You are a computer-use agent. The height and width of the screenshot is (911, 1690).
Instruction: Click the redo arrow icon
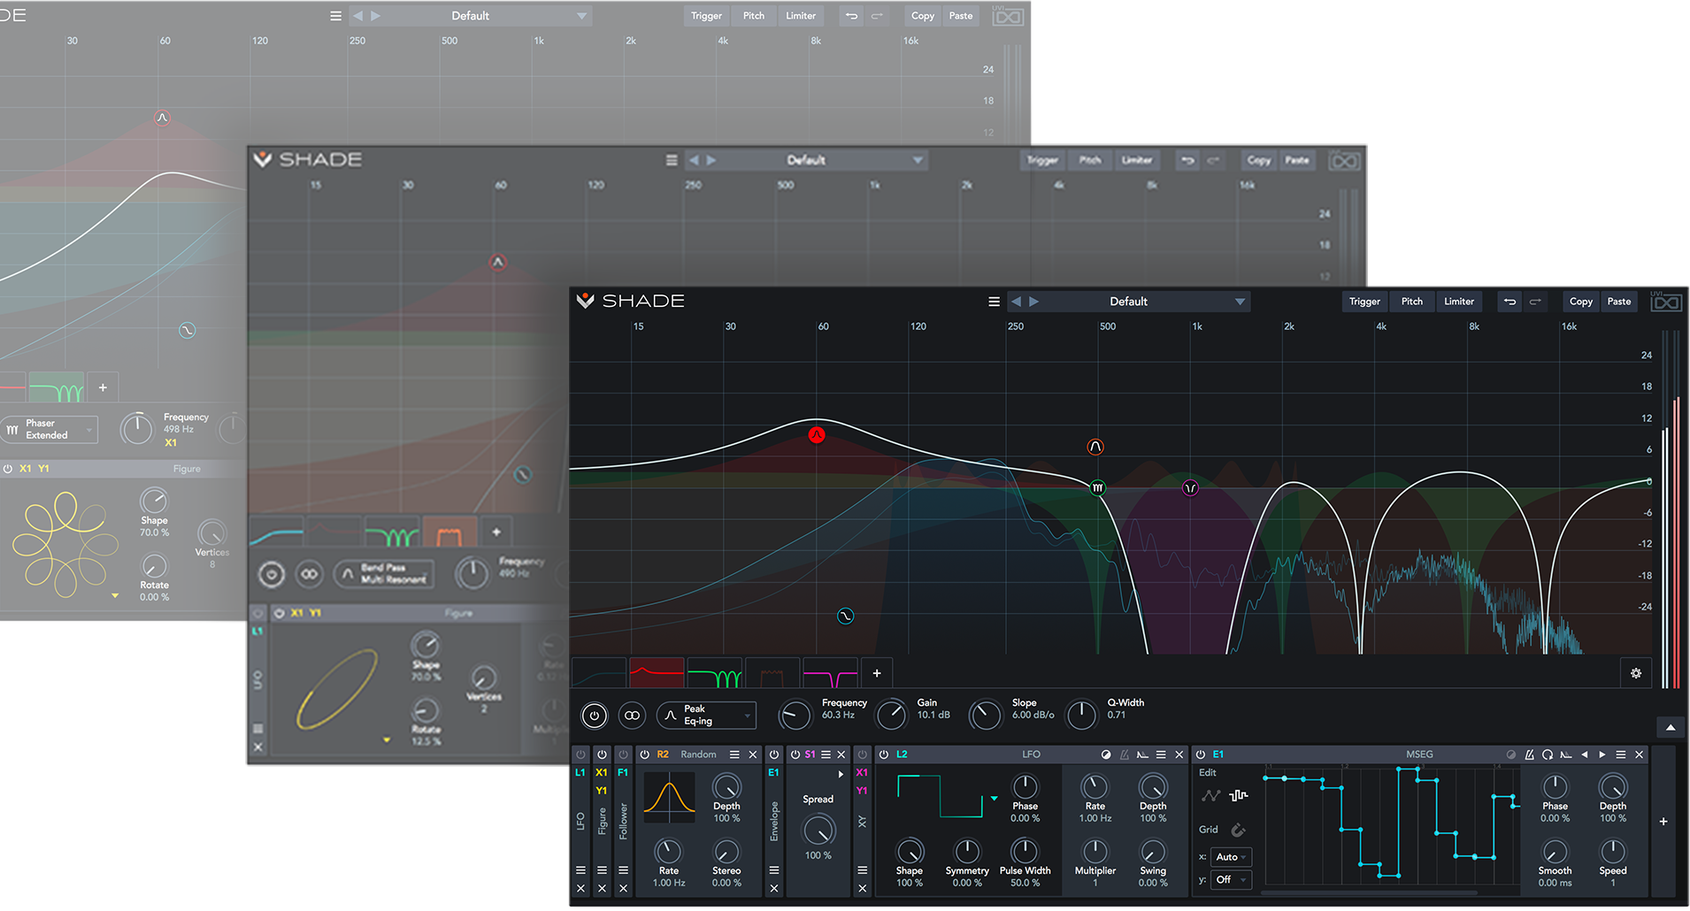coord(1535,302)
